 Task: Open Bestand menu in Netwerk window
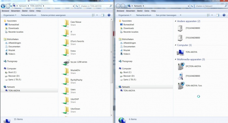pos(121,11)
